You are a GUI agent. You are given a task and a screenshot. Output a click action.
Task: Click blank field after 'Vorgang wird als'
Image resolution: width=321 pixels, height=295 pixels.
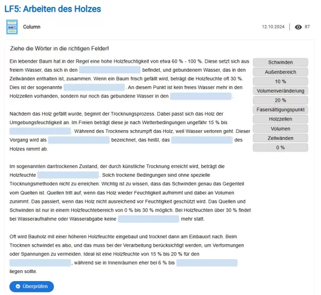[x=79, y=140]
